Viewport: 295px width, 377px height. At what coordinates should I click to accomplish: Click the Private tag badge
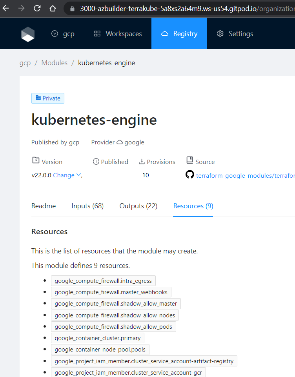[x=48, y=98]
